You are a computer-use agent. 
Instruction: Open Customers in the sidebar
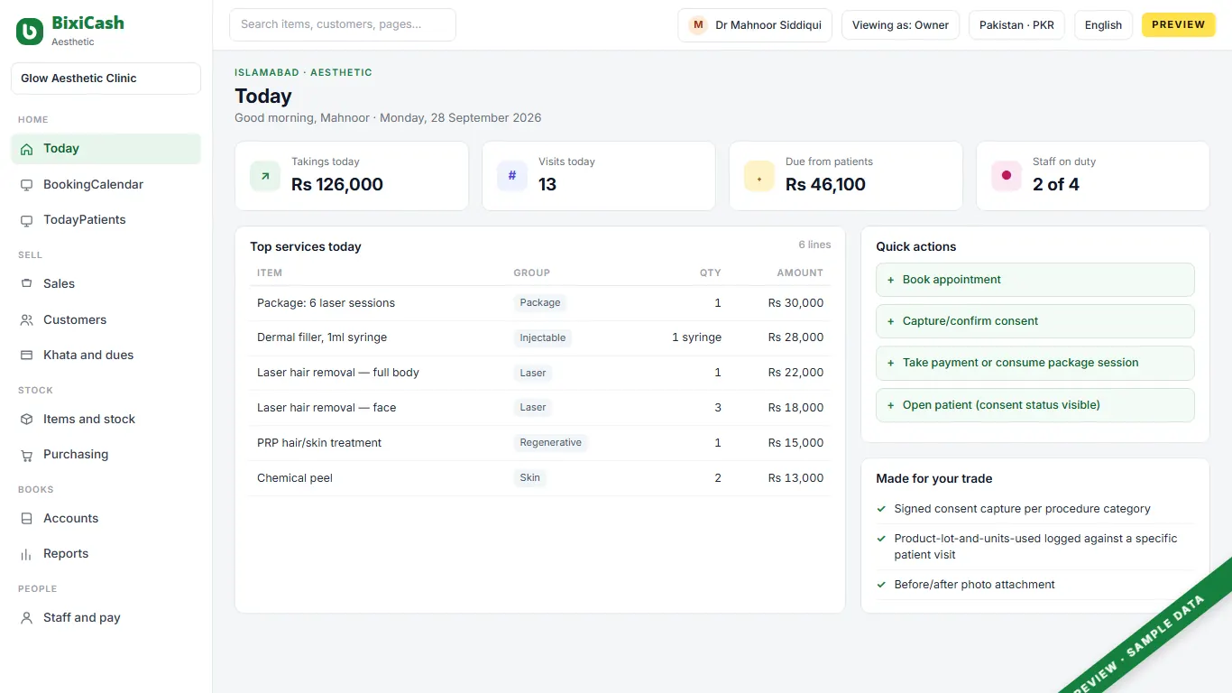(106, 320)
